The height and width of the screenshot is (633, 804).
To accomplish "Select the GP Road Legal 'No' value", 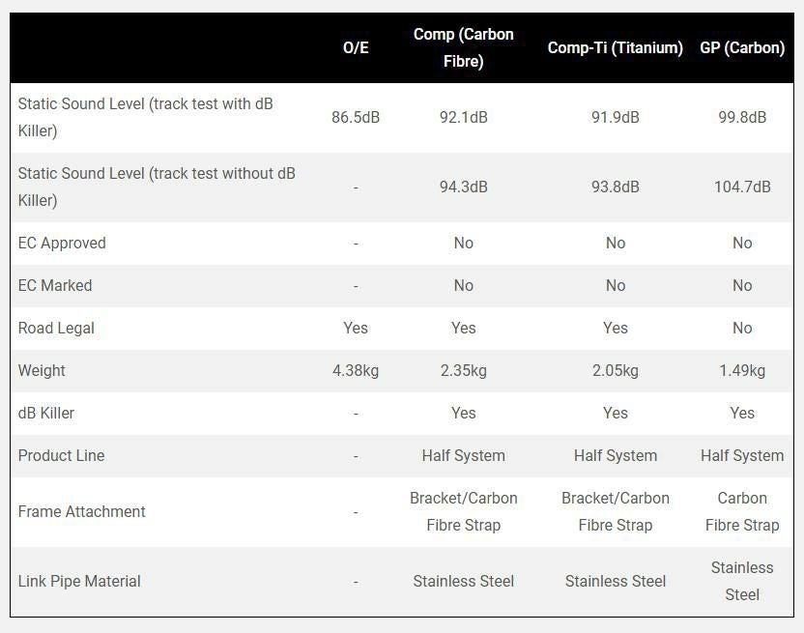I will pyautogui.click(x=742, y=328).
